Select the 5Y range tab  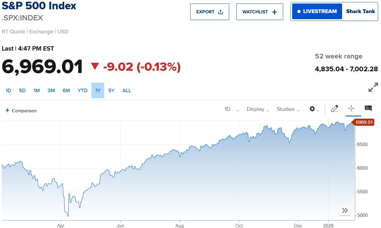point(112,90)
